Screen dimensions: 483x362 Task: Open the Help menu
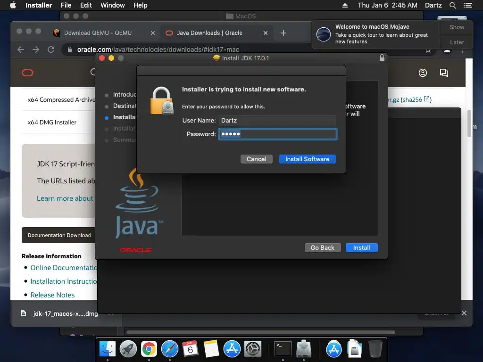[x=140, y=5]
